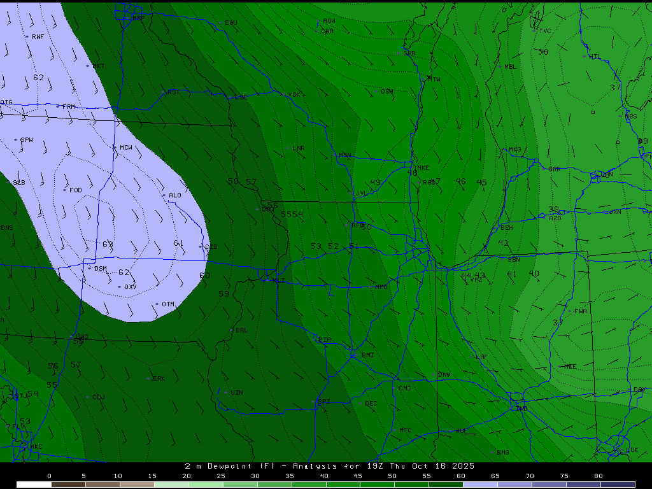Click the PIA station label

pos(325,340)
